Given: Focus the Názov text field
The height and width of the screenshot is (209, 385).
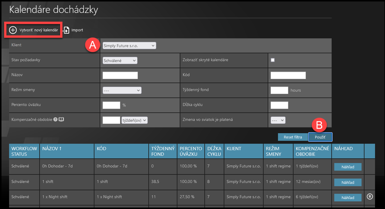Looking at the screenshot, I should [x=120, y=75].
